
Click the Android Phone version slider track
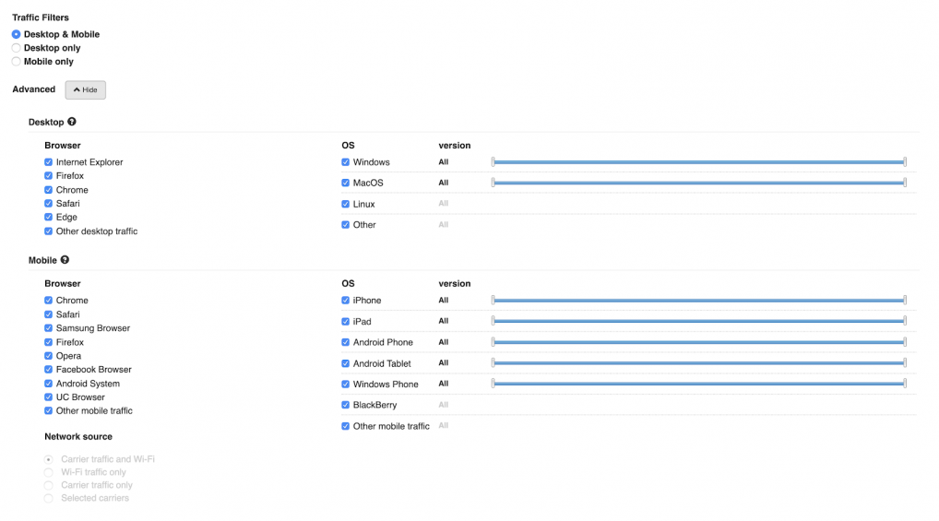699,342
